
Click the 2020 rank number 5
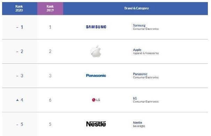[x=22, y=124]
